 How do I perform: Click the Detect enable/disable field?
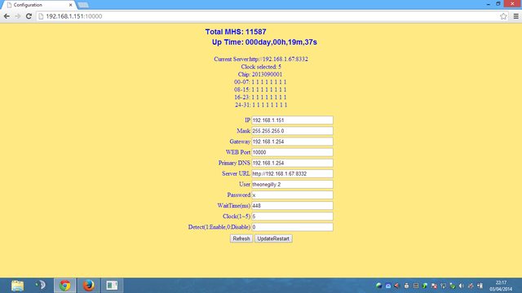coord(292,227)
